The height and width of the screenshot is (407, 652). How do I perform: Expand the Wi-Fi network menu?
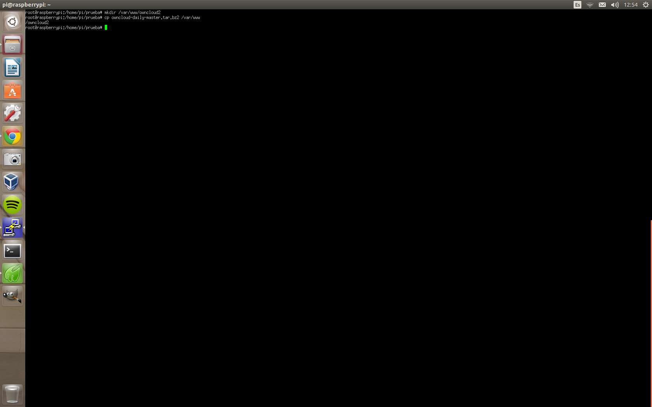(x=590, y=5)
